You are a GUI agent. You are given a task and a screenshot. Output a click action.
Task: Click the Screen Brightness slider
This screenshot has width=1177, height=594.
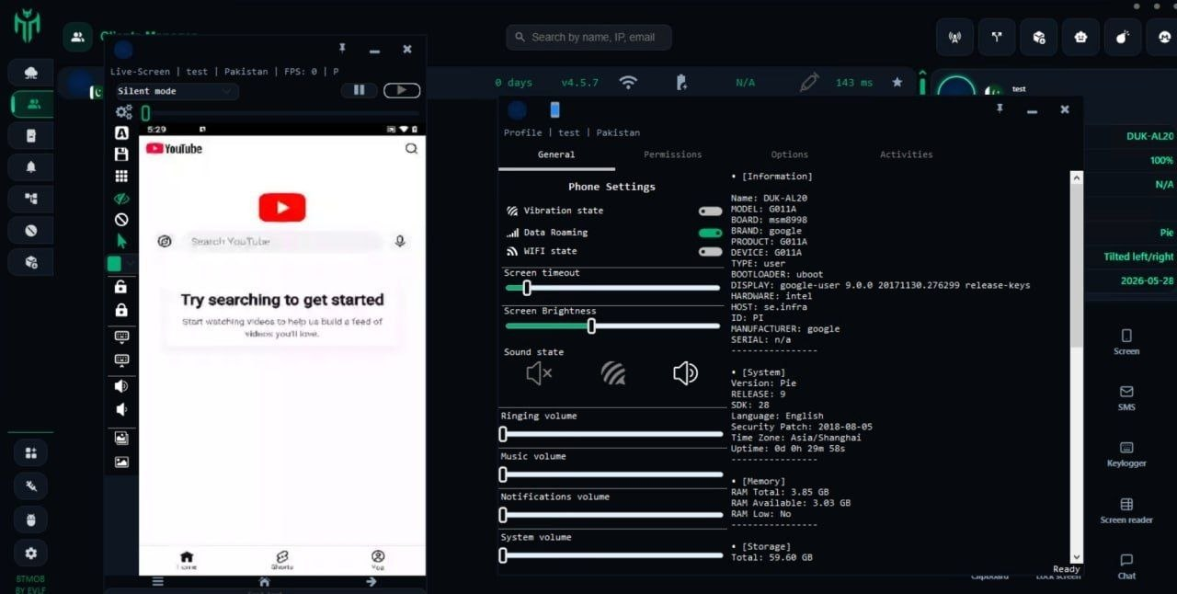pyautogui.click(x=611, y=326)
